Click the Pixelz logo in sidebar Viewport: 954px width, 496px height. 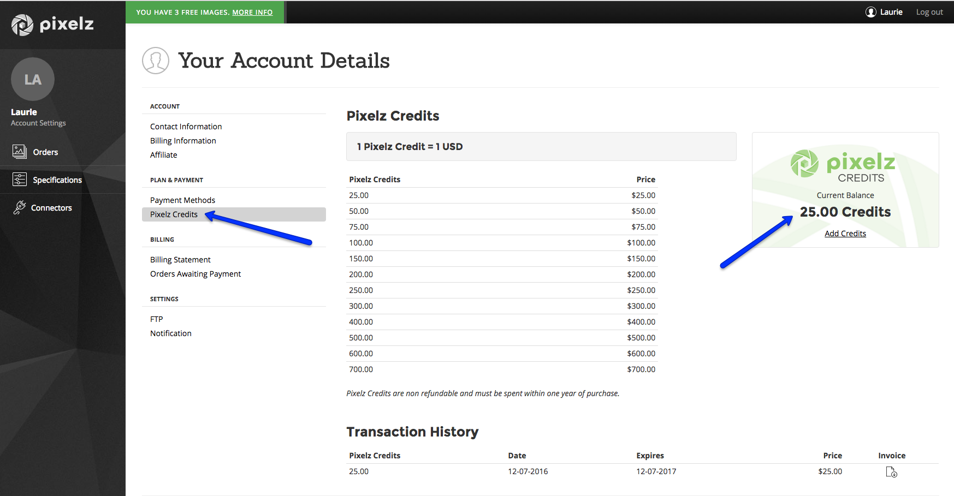pos(52,24)
